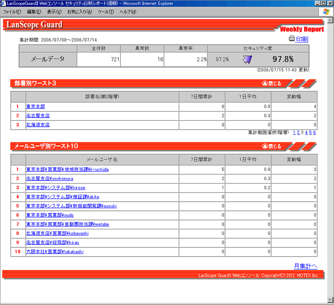Collapse the メールユーザ別ワースト10 section with 閉じる
Screen dimensions: 334x305
pos(272,146)
